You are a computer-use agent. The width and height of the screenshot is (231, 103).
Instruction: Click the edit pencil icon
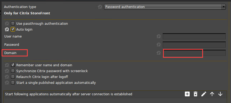(204, 94)
